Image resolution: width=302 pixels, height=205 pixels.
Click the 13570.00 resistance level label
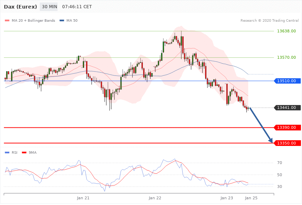286,57
